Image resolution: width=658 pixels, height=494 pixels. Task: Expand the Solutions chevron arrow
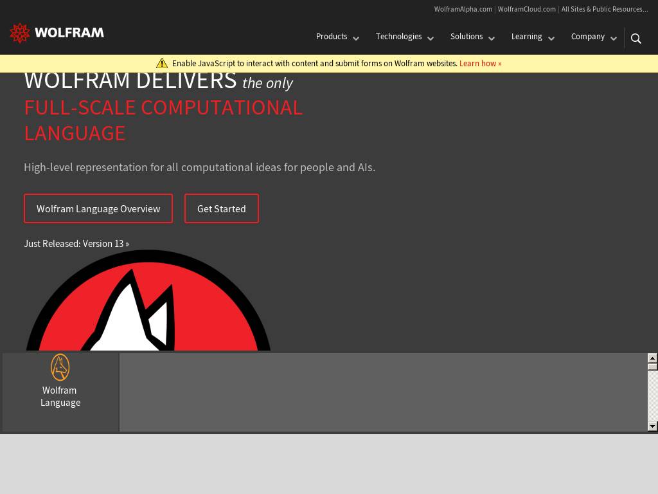(x=492, y=39)
